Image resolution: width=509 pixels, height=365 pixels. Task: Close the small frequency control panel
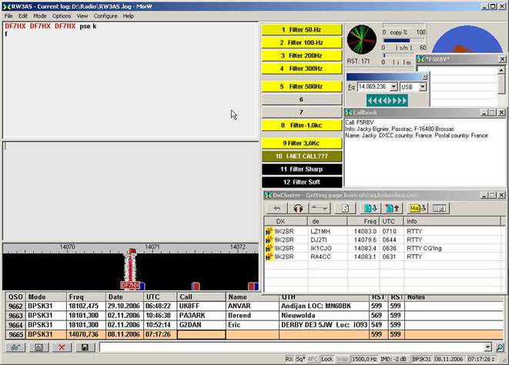[424, 77]
